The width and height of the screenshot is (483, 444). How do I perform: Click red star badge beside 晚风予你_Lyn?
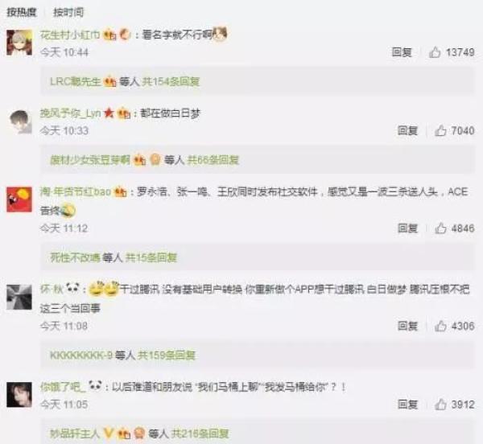[x=109, y=113]
